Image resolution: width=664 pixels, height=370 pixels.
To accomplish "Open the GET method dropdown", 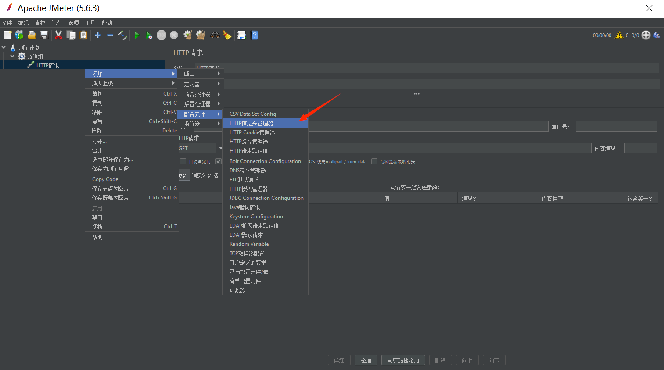I will (x=220, y=148).
